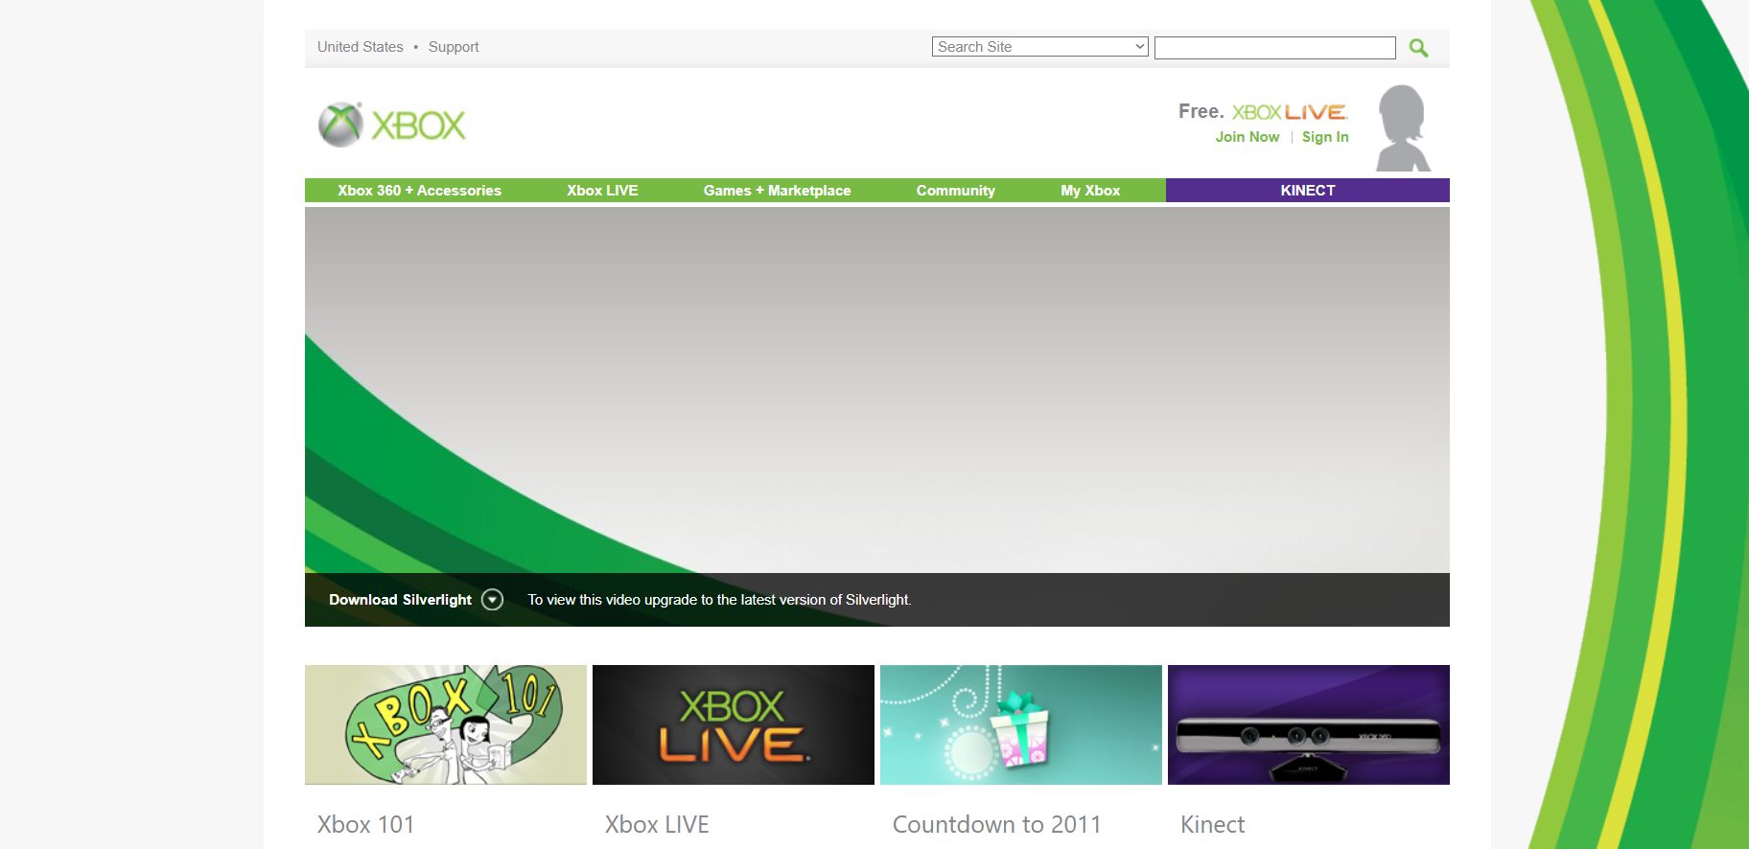
Task: Click the Silverlight upgrade message text
Action: point(719,600)
